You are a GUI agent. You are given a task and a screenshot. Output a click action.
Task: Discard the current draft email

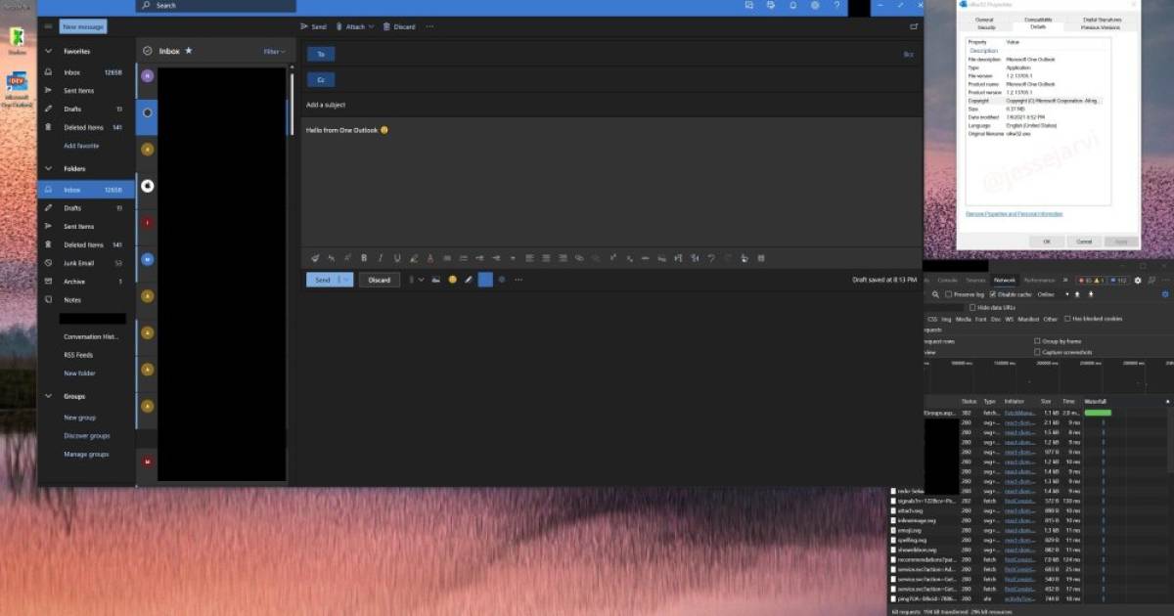coord(379,280)
